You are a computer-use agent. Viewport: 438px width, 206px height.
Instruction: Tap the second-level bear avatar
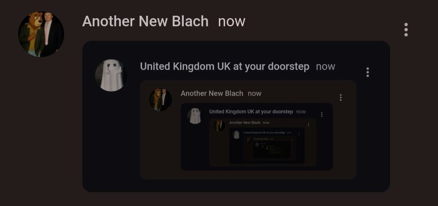point(160,100)
